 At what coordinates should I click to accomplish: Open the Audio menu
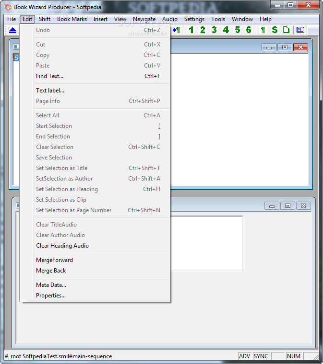tap(170, 19)
